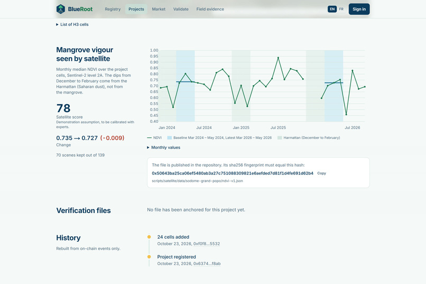
Task: Click the Jul 2026 chart axis label
Action: coord(353,127)
